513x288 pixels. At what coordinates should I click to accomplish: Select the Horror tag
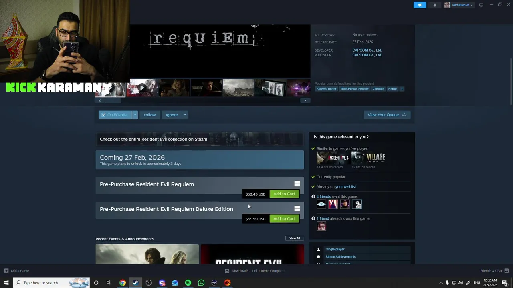(x=392, y=89)
